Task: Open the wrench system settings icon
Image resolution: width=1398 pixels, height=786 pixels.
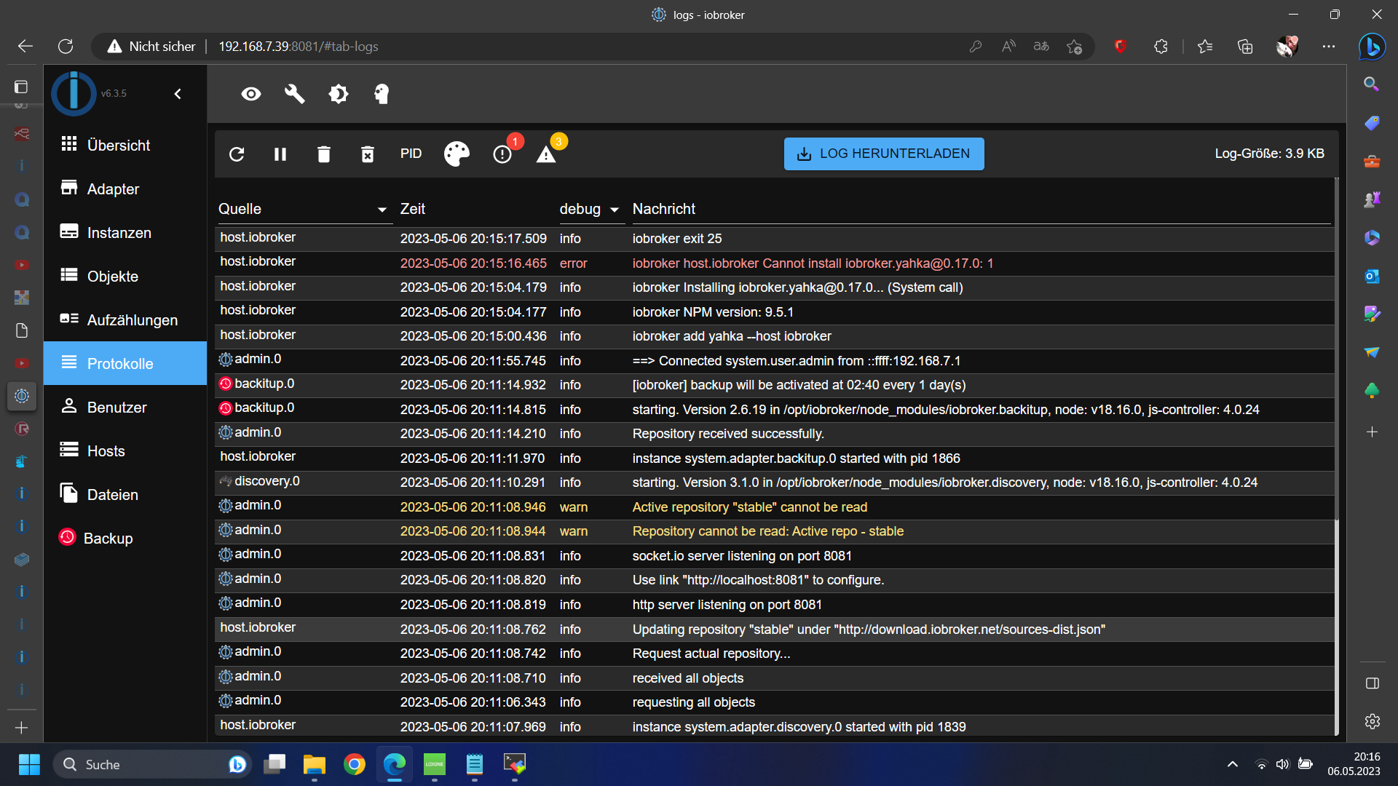Action: pos(294,94)
